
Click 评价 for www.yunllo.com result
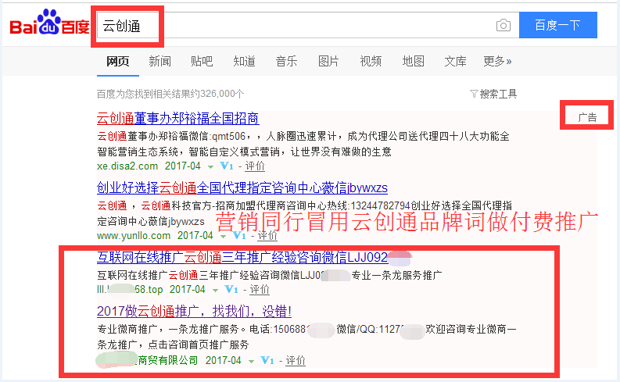[267, 236]
